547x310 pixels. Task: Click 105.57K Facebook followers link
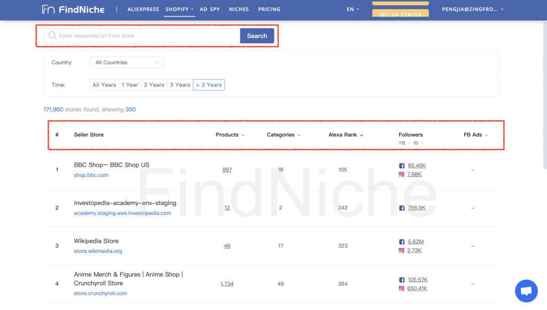tap(418, 280)
